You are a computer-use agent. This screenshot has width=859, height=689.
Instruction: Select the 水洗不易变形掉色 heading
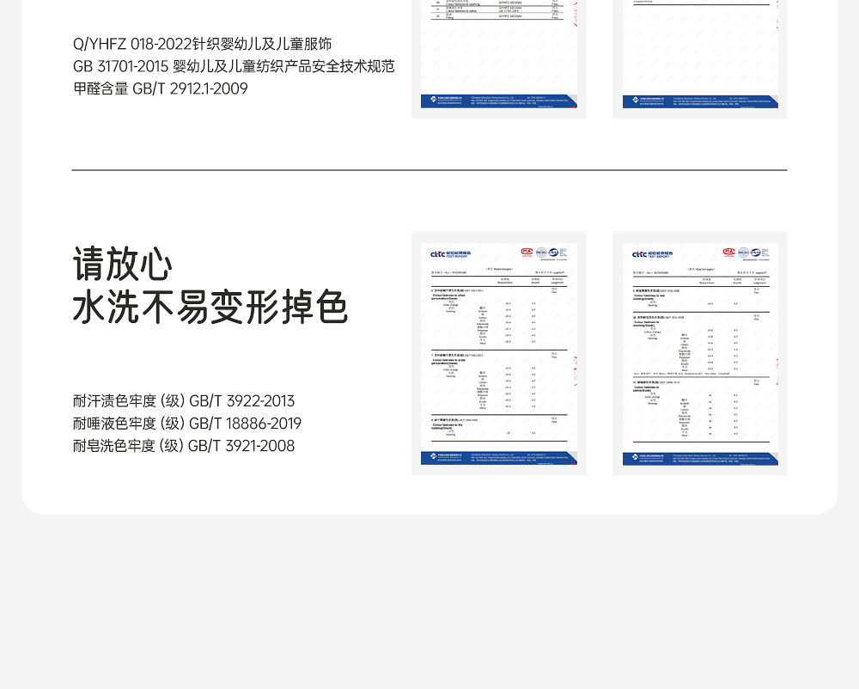(210, 308)
